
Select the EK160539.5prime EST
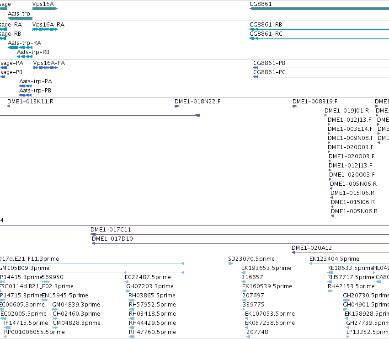(x=267, y=286)
